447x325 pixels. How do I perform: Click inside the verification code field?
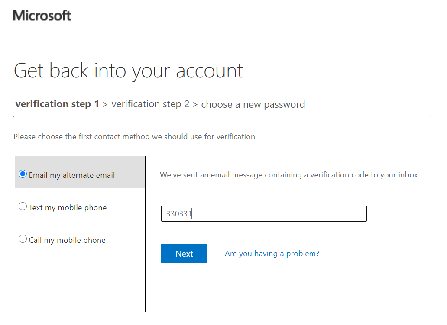(x=263, y=213)
